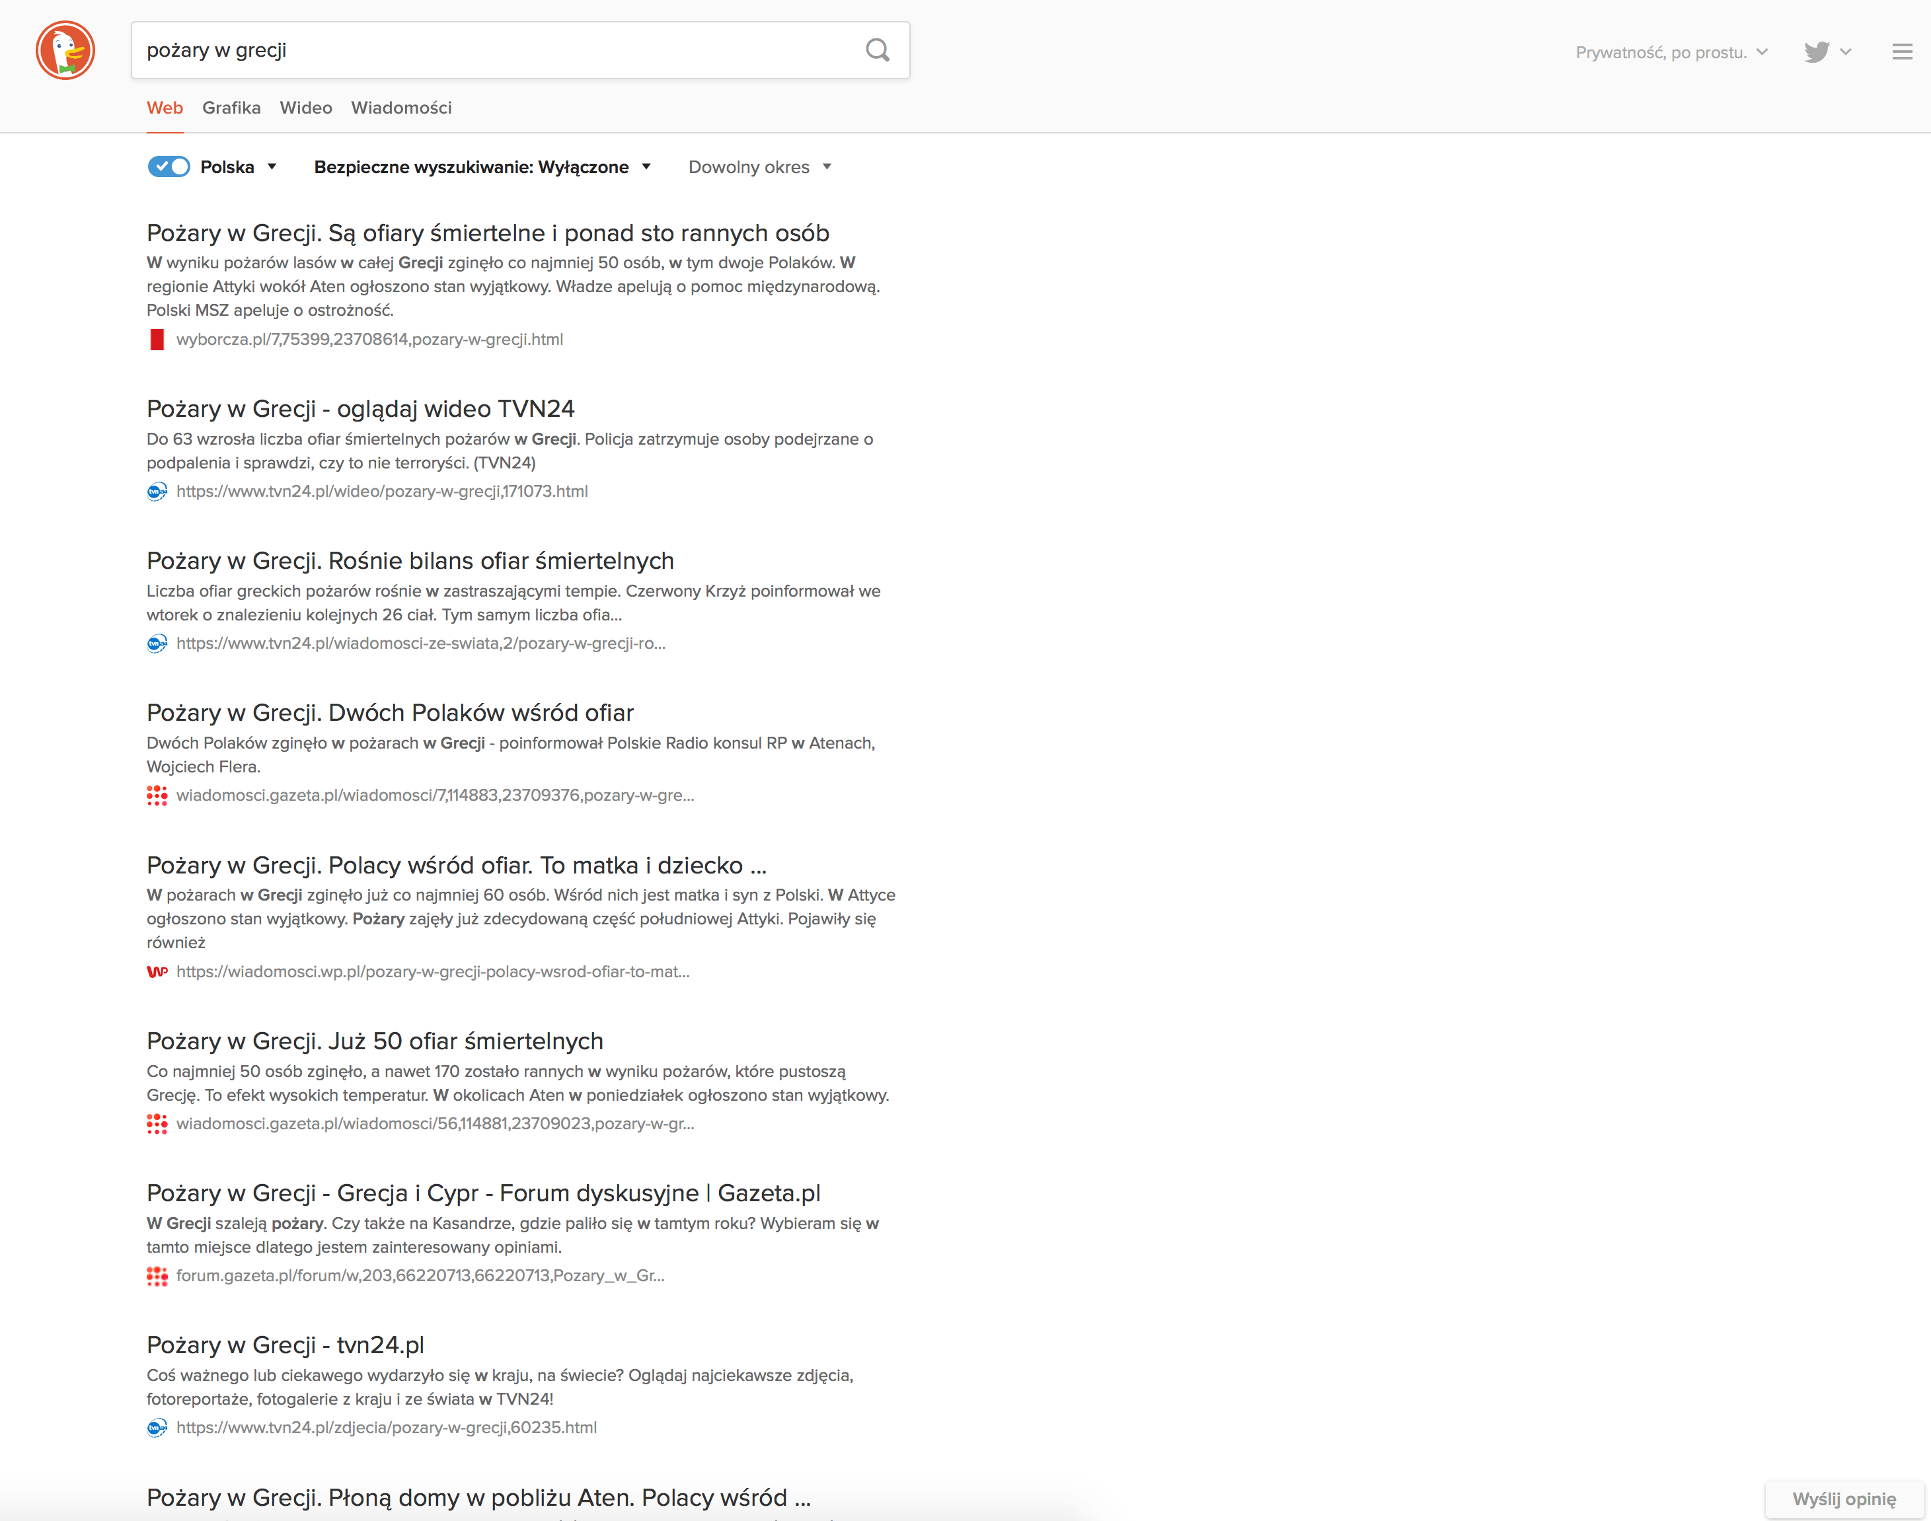
Task: Click snippet 'W Grecji szaleją pożary'
Action: (513, 1235)
